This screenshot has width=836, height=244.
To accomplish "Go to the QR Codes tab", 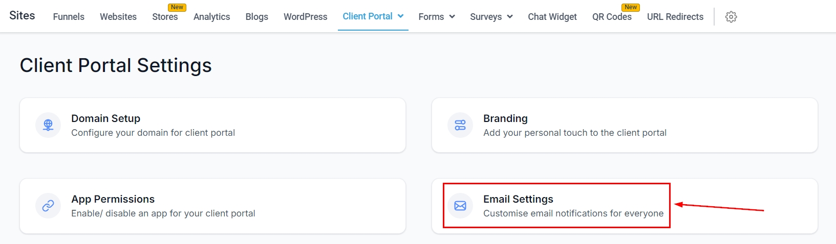I will (612, 17).
